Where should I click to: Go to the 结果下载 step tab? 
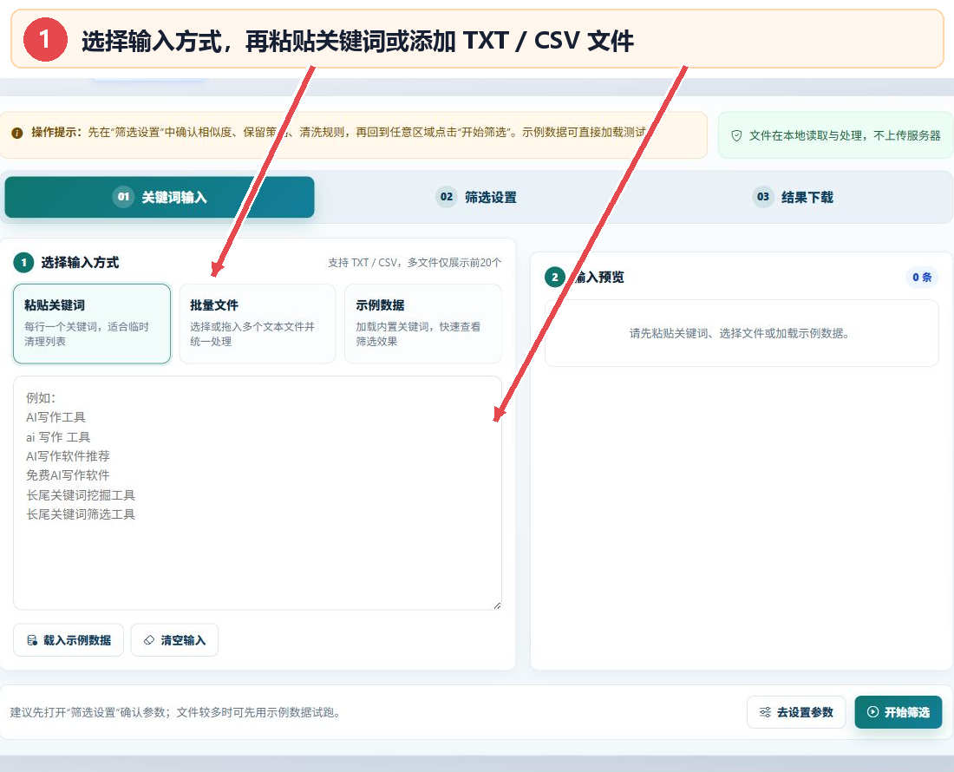(x=792, y=197)
